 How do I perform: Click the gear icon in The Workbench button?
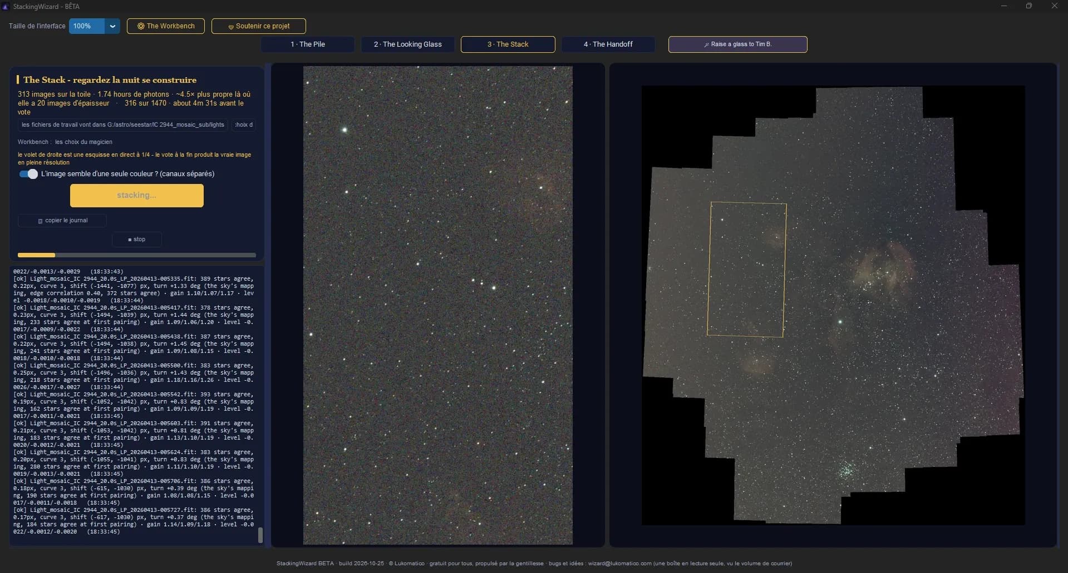click(141, 26)
